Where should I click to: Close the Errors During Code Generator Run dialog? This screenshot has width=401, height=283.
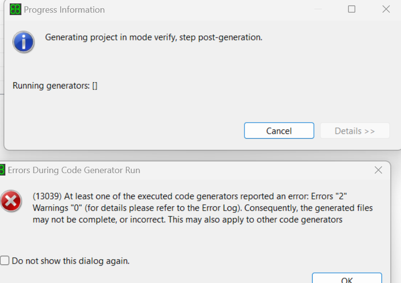378,170
